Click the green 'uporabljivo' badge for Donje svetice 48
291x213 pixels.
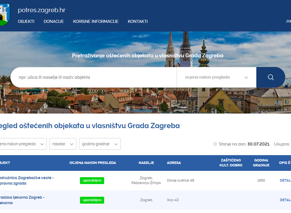92,181
